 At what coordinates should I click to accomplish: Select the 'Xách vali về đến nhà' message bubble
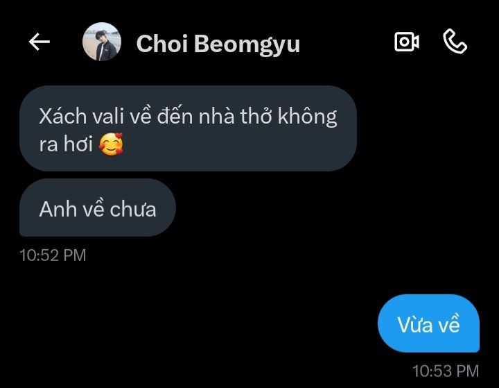[x=188, y=128]
